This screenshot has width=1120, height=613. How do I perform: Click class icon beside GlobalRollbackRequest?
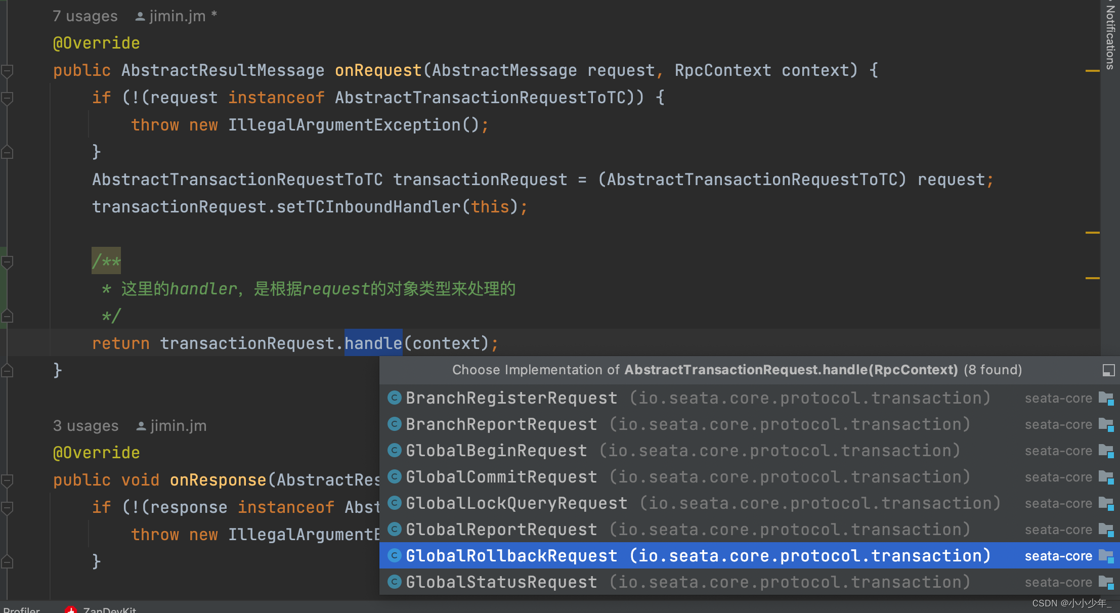pyautogui.click(x=394, y=555)
